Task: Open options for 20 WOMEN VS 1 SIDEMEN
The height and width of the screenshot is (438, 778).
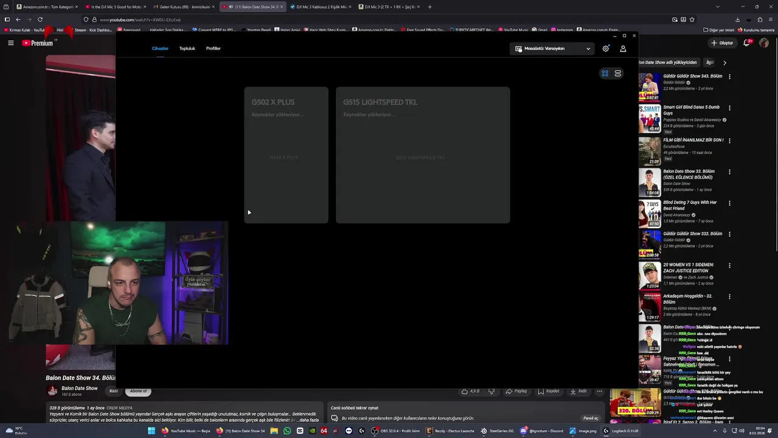Action: pyautogui.click(x=729, y=265)
